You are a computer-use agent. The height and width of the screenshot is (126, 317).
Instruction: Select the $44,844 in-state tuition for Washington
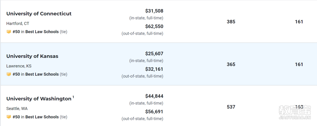pyautogui.click(x=154, y=96)
